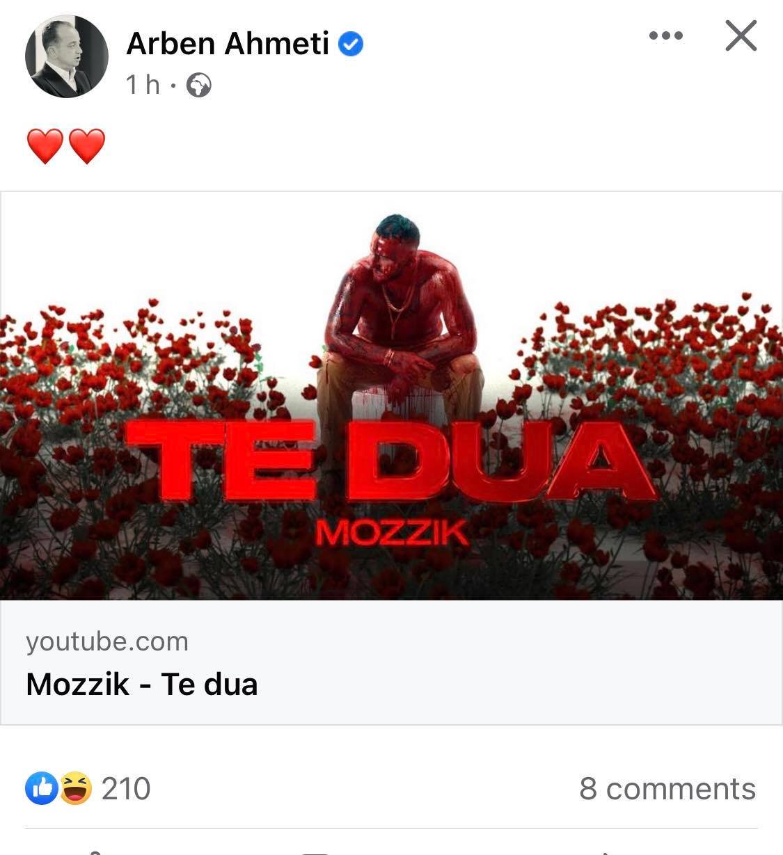783x855 pixels.
Task: Open the '8 comments' section
Action: [667, 789]
